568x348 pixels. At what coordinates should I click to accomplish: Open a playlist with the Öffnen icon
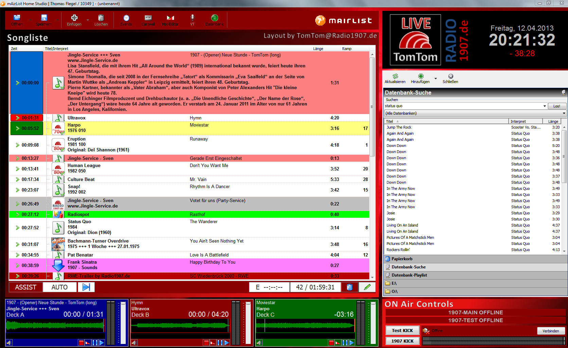tap(17, 18)
